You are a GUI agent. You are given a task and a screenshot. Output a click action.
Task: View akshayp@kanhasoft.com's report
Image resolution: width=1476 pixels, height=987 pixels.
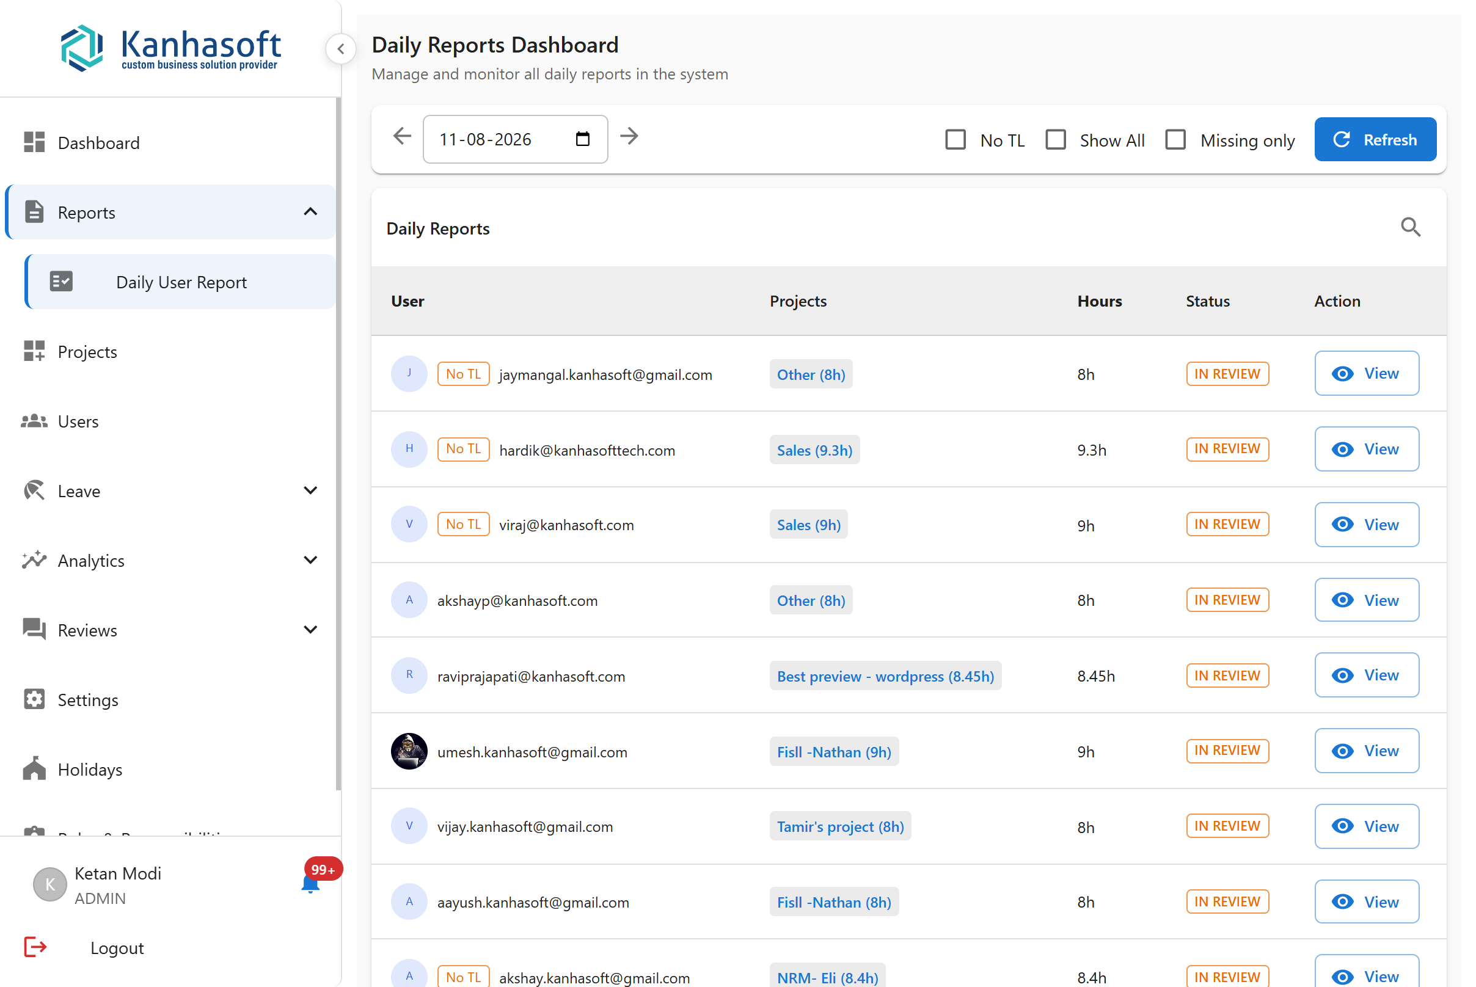pyautogui.click(x=1367, y=600)
